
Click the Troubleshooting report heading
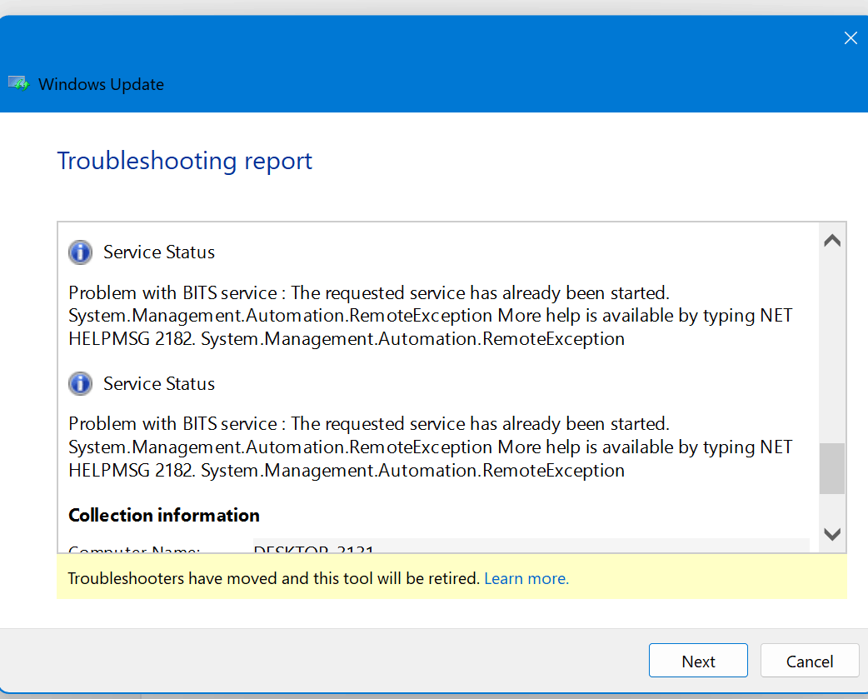(184, 161)
